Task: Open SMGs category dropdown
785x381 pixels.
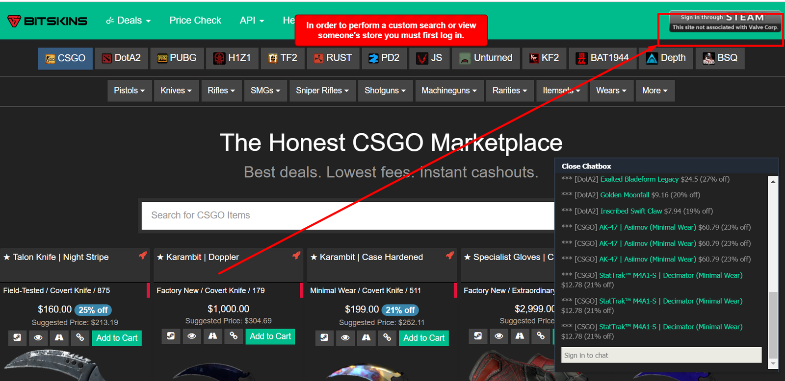Action: pyautogui.click(x=265, y=91)
